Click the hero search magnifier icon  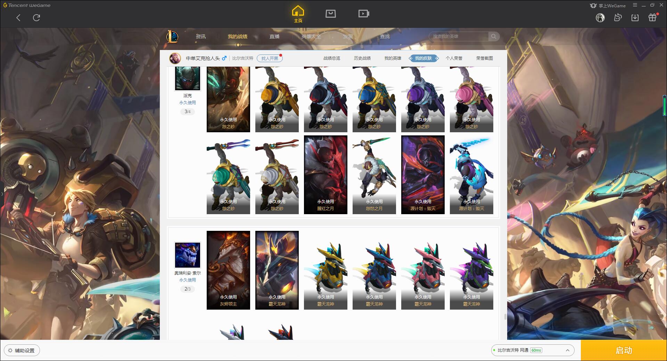coord(493,36)
